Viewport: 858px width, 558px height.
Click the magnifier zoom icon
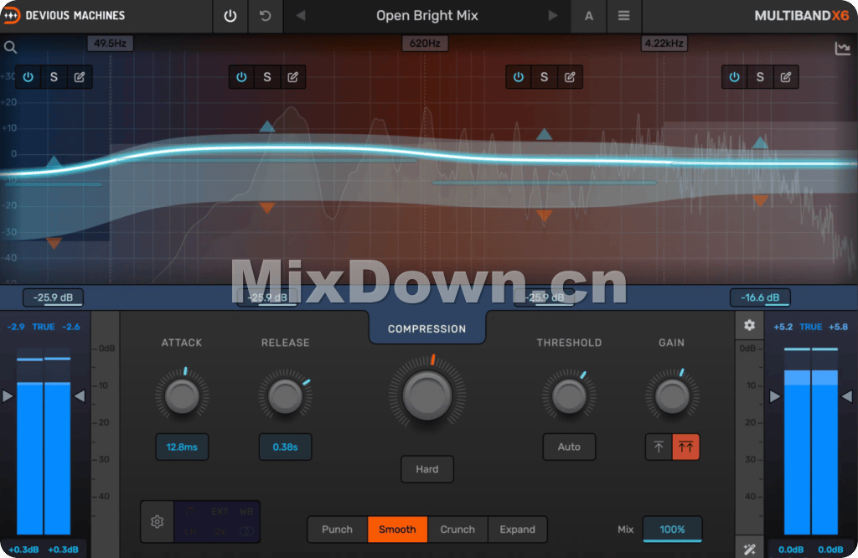pos(10,48)
